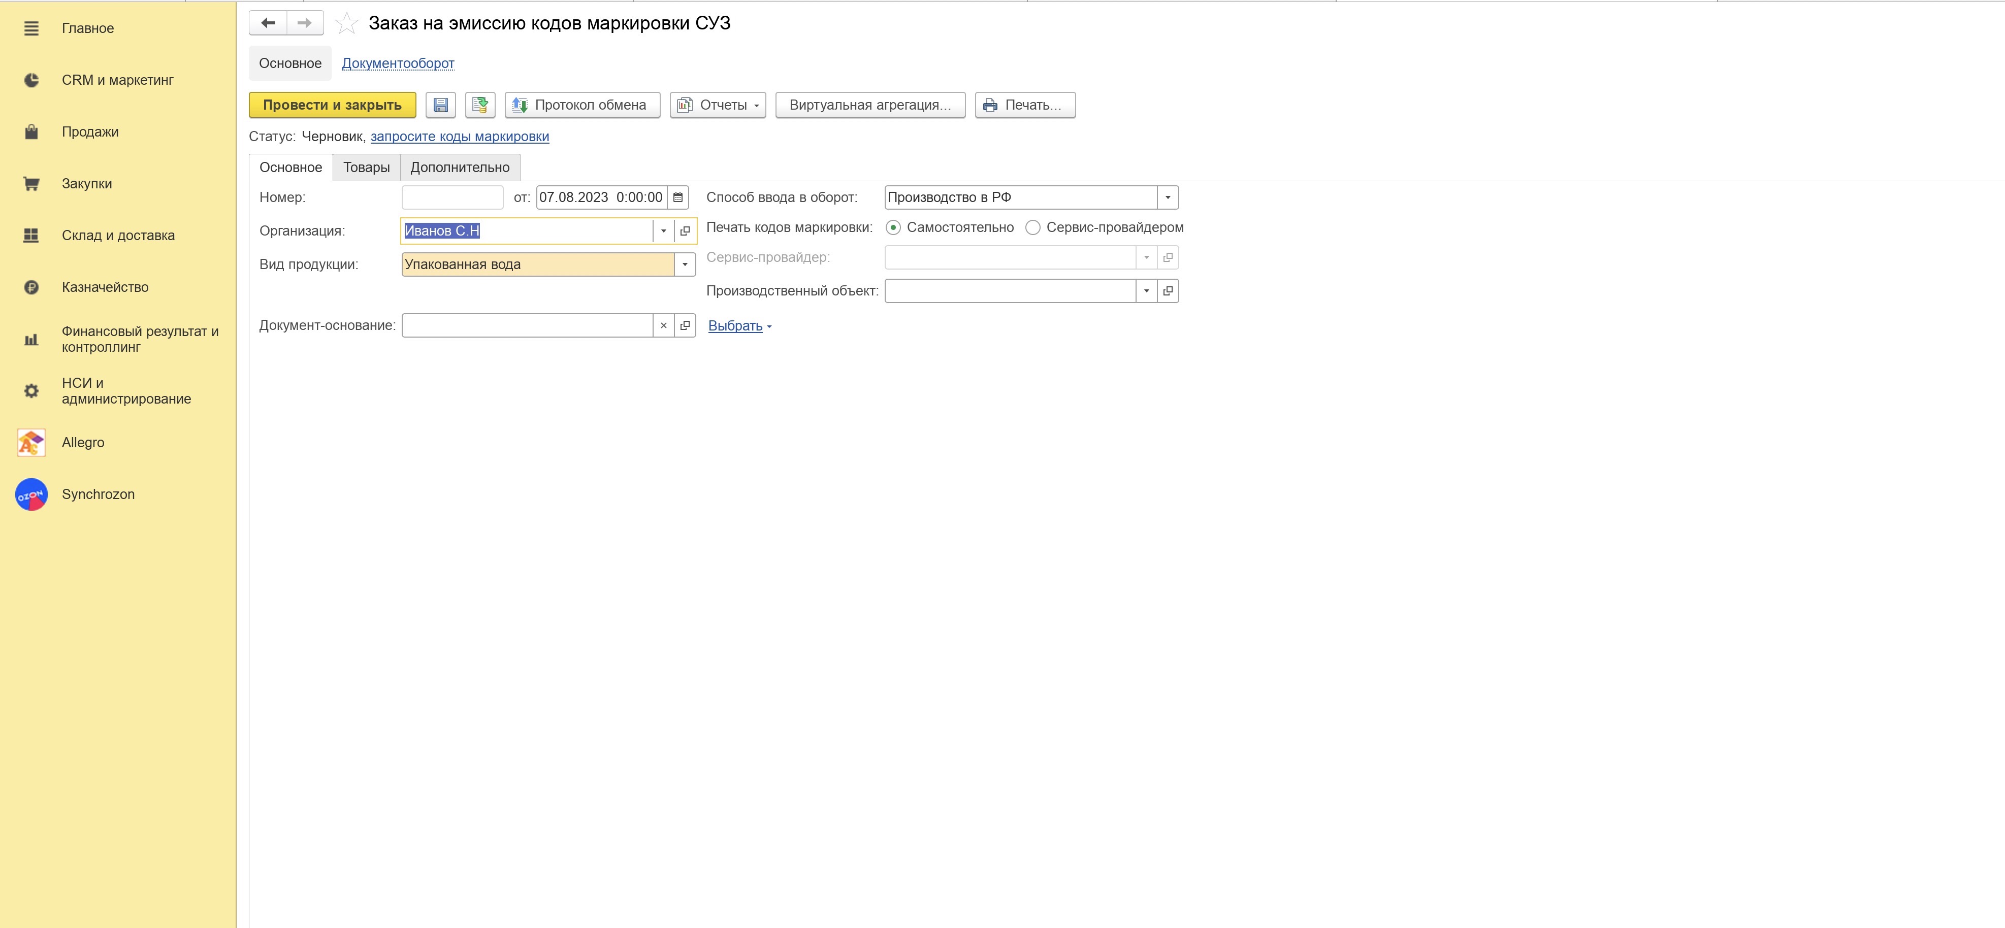Click the back navigation arrow

[268, 22]
